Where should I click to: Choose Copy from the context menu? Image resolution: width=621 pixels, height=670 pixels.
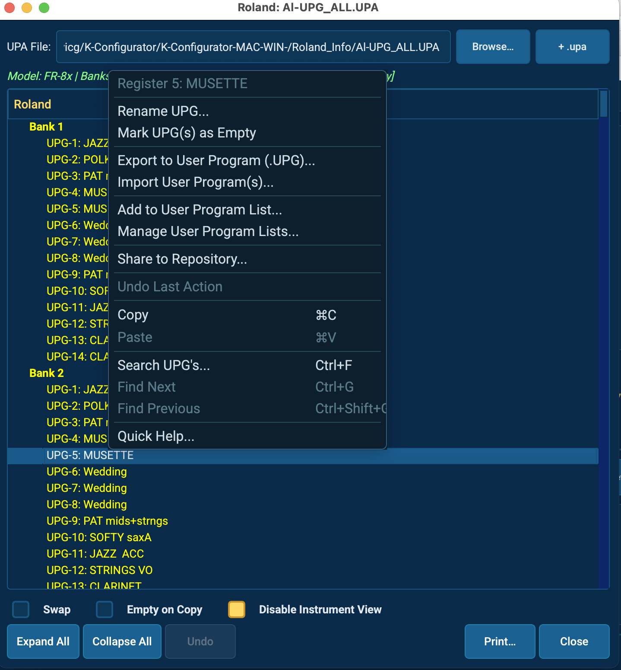tap(247, 315)
